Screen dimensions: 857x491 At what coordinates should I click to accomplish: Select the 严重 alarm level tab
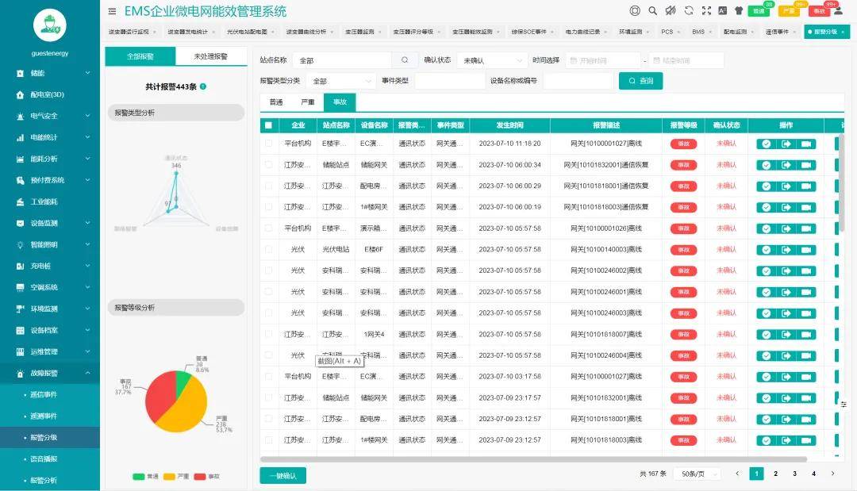(308, 102)
